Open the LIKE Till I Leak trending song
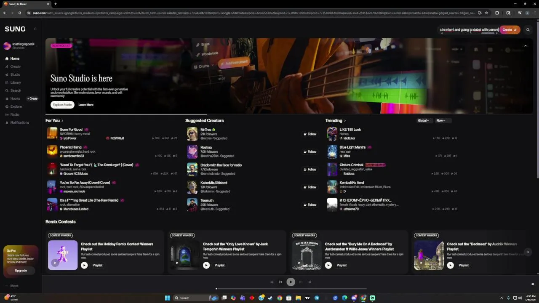The width and height of the screenshot is (539, 303). click(x=350, y=130)
